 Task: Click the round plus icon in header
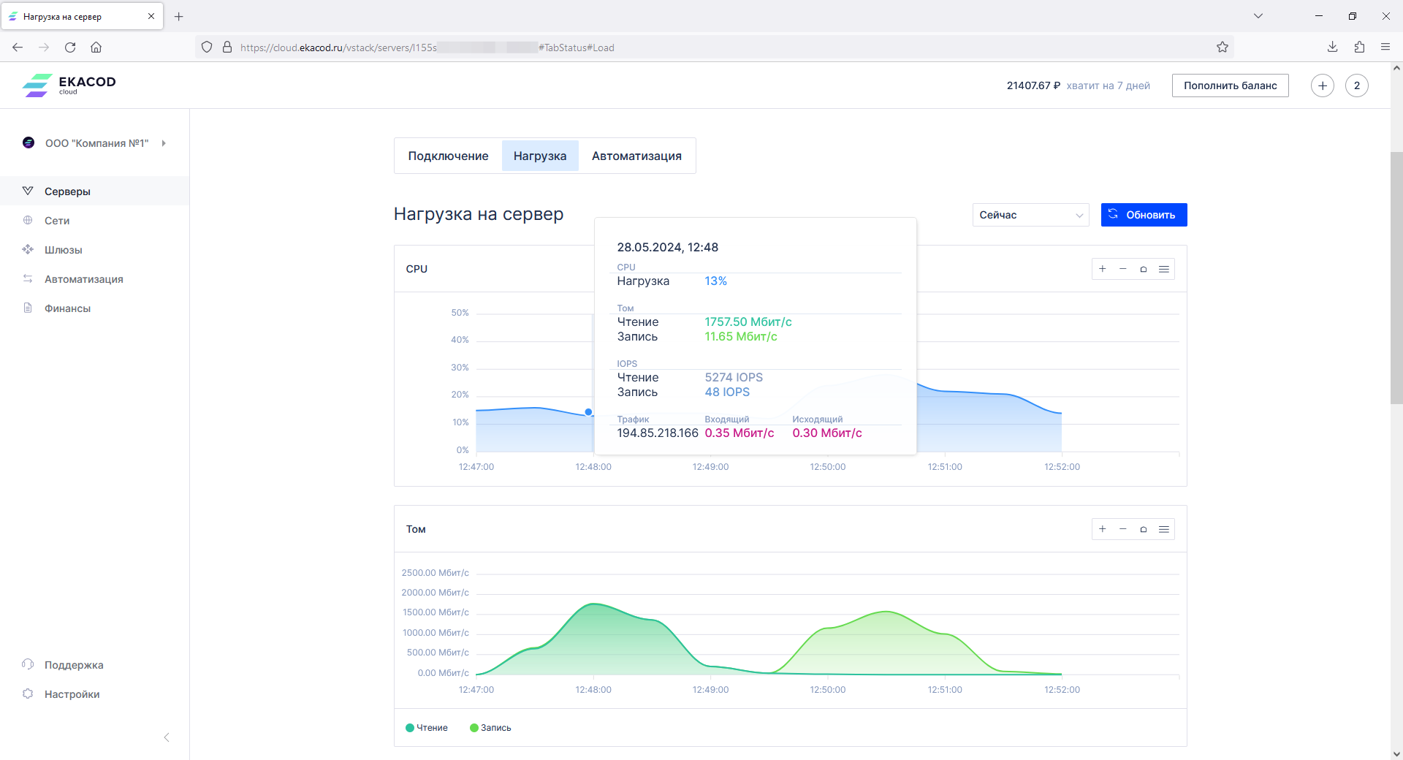point(1322,85)
